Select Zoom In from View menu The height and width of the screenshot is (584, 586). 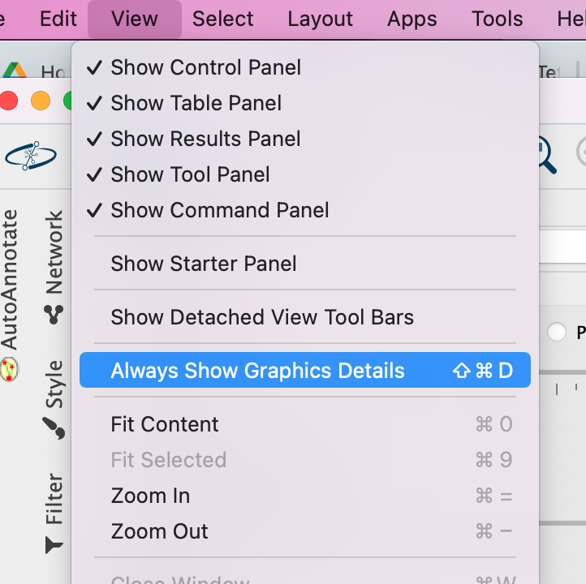tap(150, 496)
